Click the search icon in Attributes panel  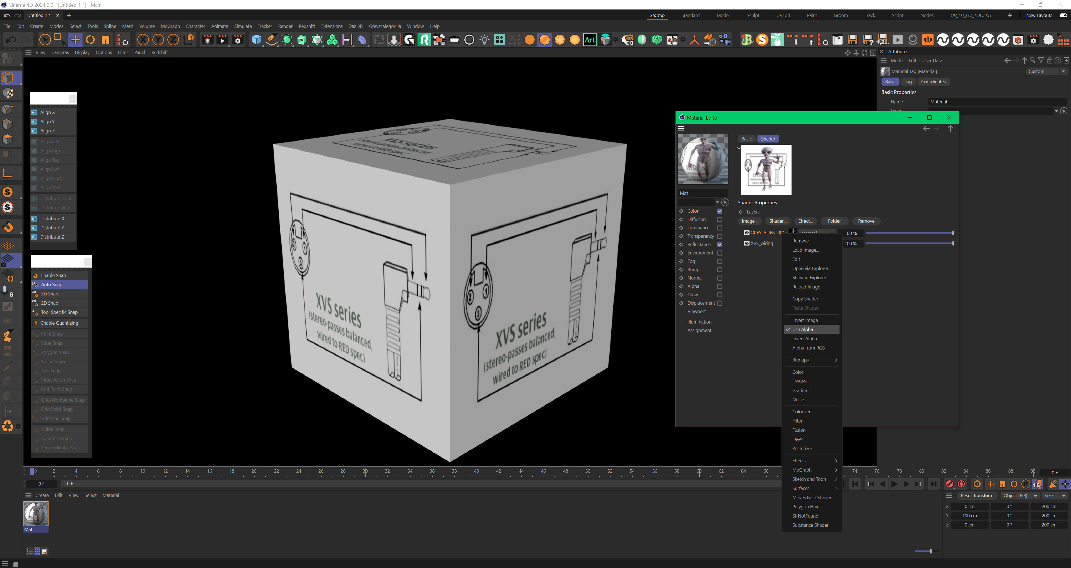(1032, 61)
